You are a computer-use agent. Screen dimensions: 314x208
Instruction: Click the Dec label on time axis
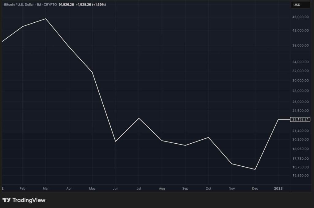pyautogui.click(x=255, y=189)
